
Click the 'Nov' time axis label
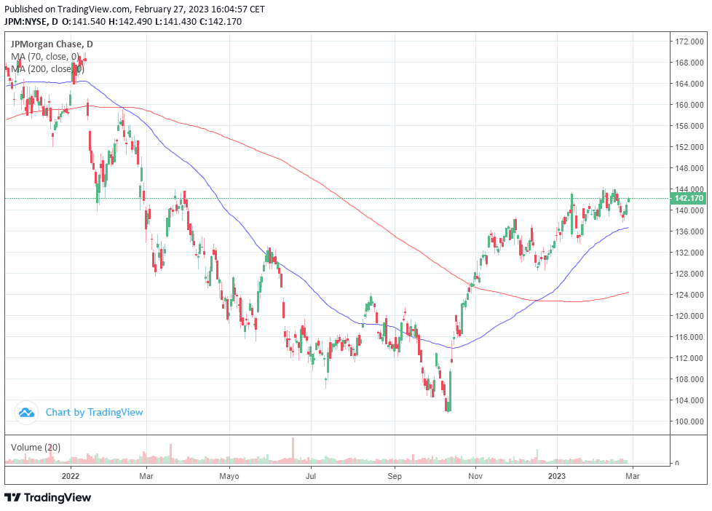(475, 476)
